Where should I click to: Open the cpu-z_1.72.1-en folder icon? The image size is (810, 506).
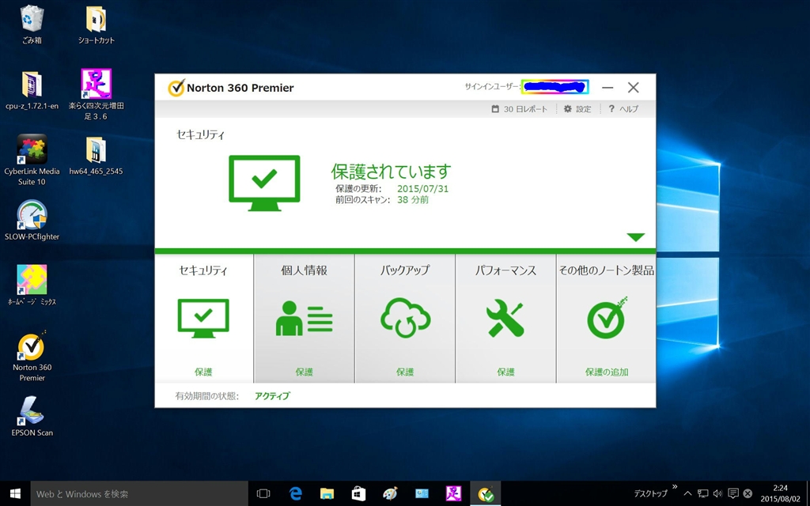click(32, 90)
